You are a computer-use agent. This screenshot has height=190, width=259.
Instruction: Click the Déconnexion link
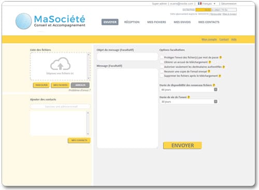pyautogui.click(x=228, y=4)
